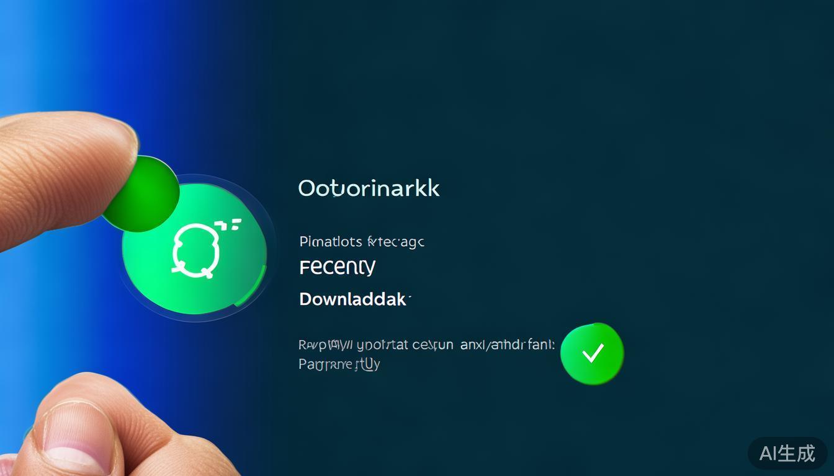Image resolution: width=834 pixels, height=476 pixels.
Task: Tap the small dark green circle under fingertip
Action: 141,193
